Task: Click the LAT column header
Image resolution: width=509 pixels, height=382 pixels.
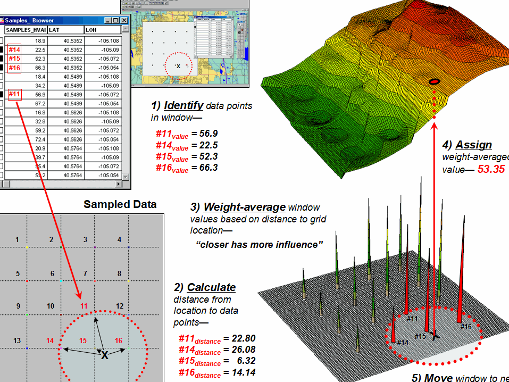Action: 66,30
